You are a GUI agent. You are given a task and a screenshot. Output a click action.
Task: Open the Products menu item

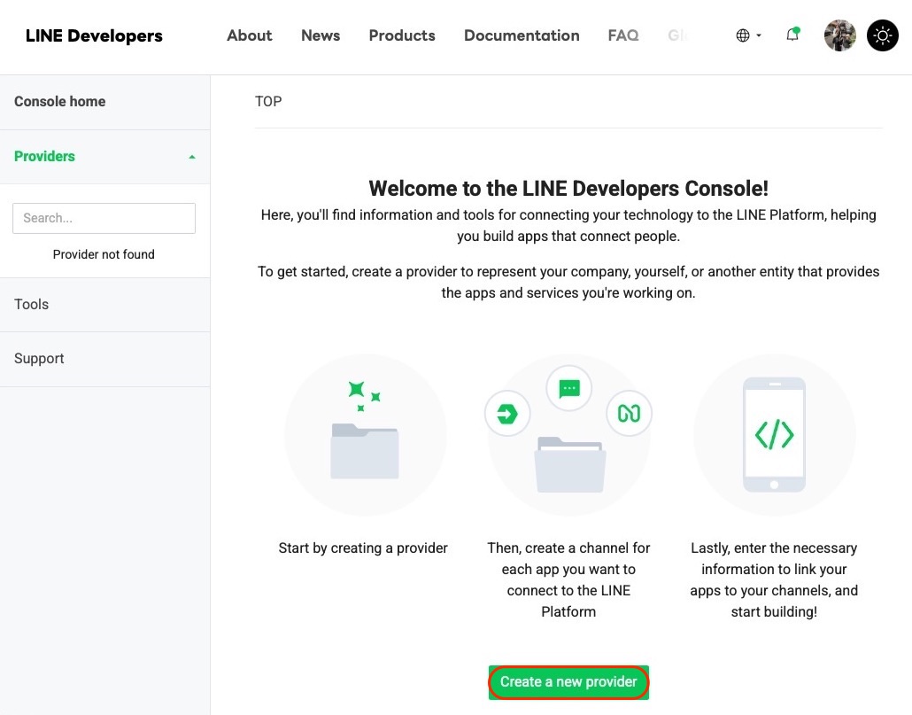point(402,35)
